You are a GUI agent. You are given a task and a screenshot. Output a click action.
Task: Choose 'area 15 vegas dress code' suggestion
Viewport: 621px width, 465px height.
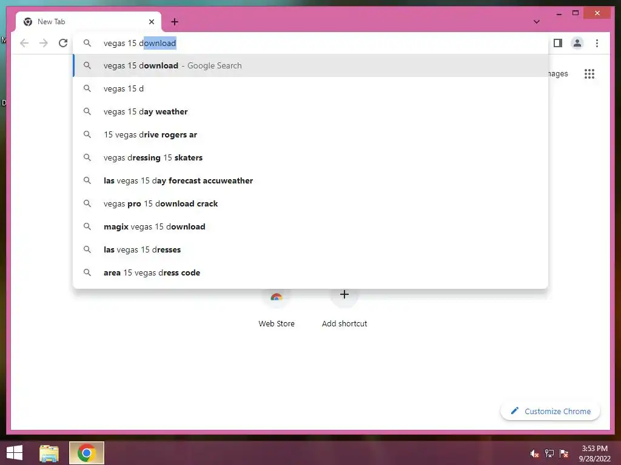coord(310,272)
